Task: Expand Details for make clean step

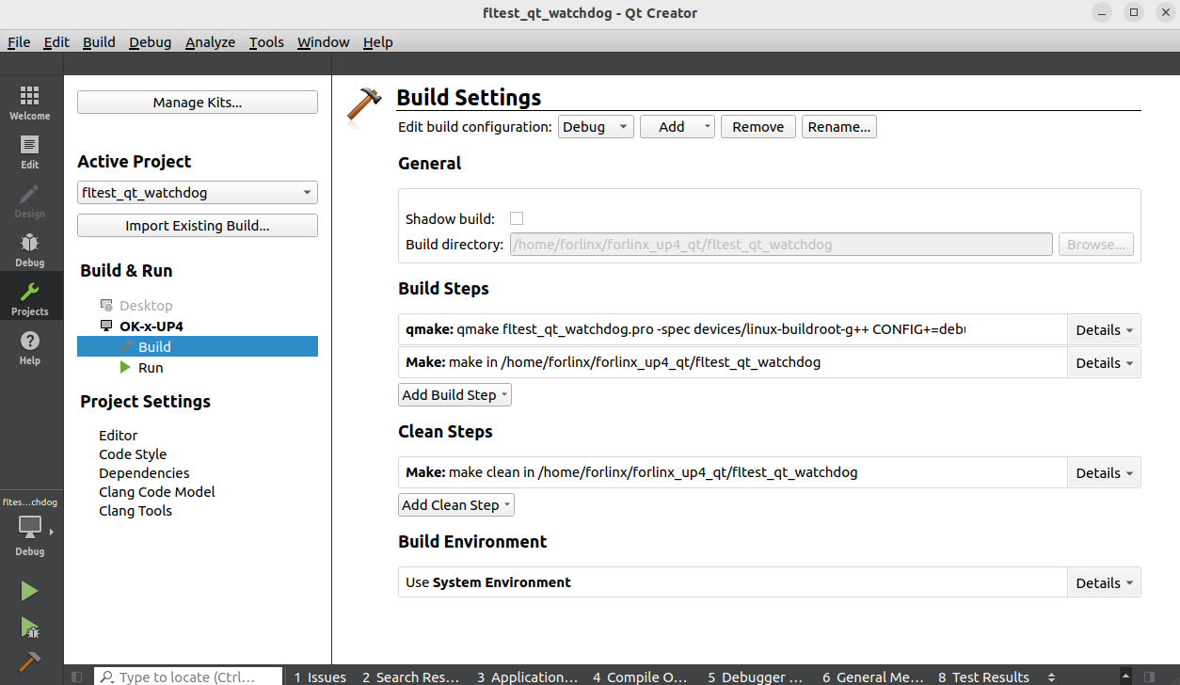Action: coord(1104,473)
